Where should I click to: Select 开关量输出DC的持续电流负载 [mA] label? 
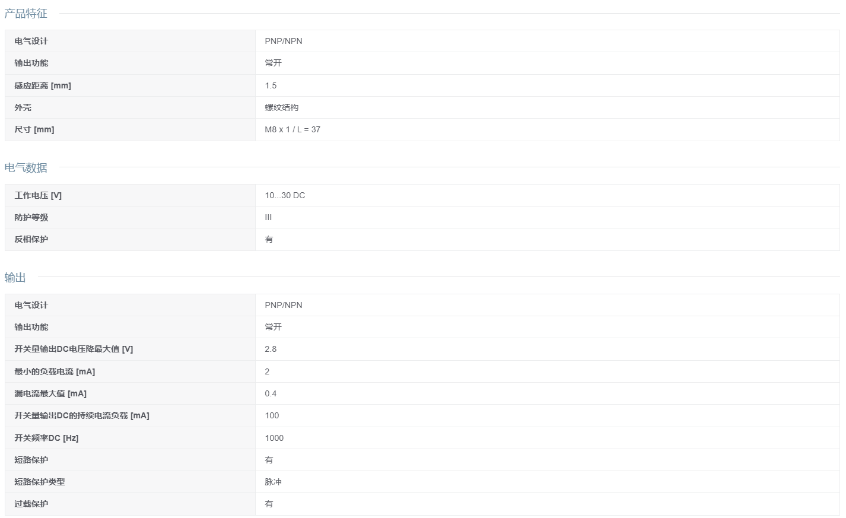click(x=82, y=415)
